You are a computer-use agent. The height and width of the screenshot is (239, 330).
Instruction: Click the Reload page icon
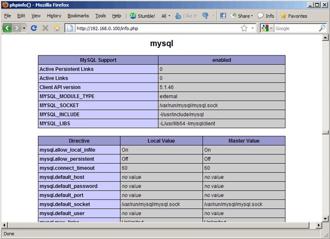[x=34, y=28]
